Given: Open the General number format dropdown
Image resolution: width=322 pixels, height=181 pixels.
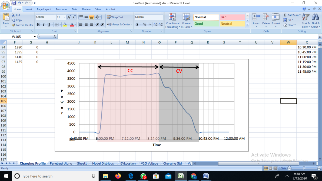Looking at the screenshot, I should pyautogui.click(x=162, y=17).
